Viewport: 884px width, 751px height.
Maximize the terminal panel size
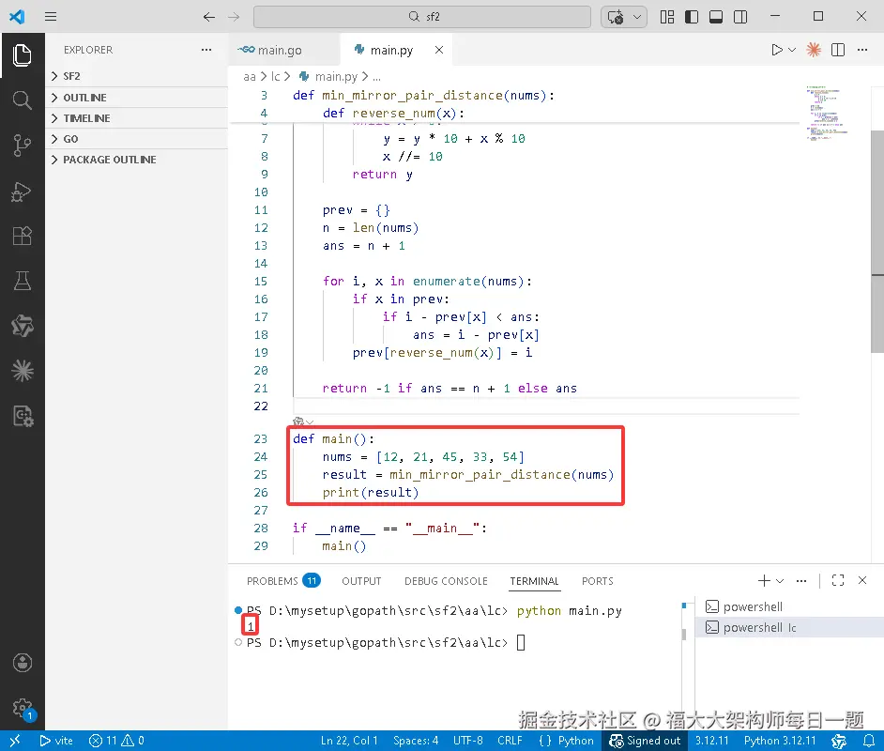pos(838,581)
